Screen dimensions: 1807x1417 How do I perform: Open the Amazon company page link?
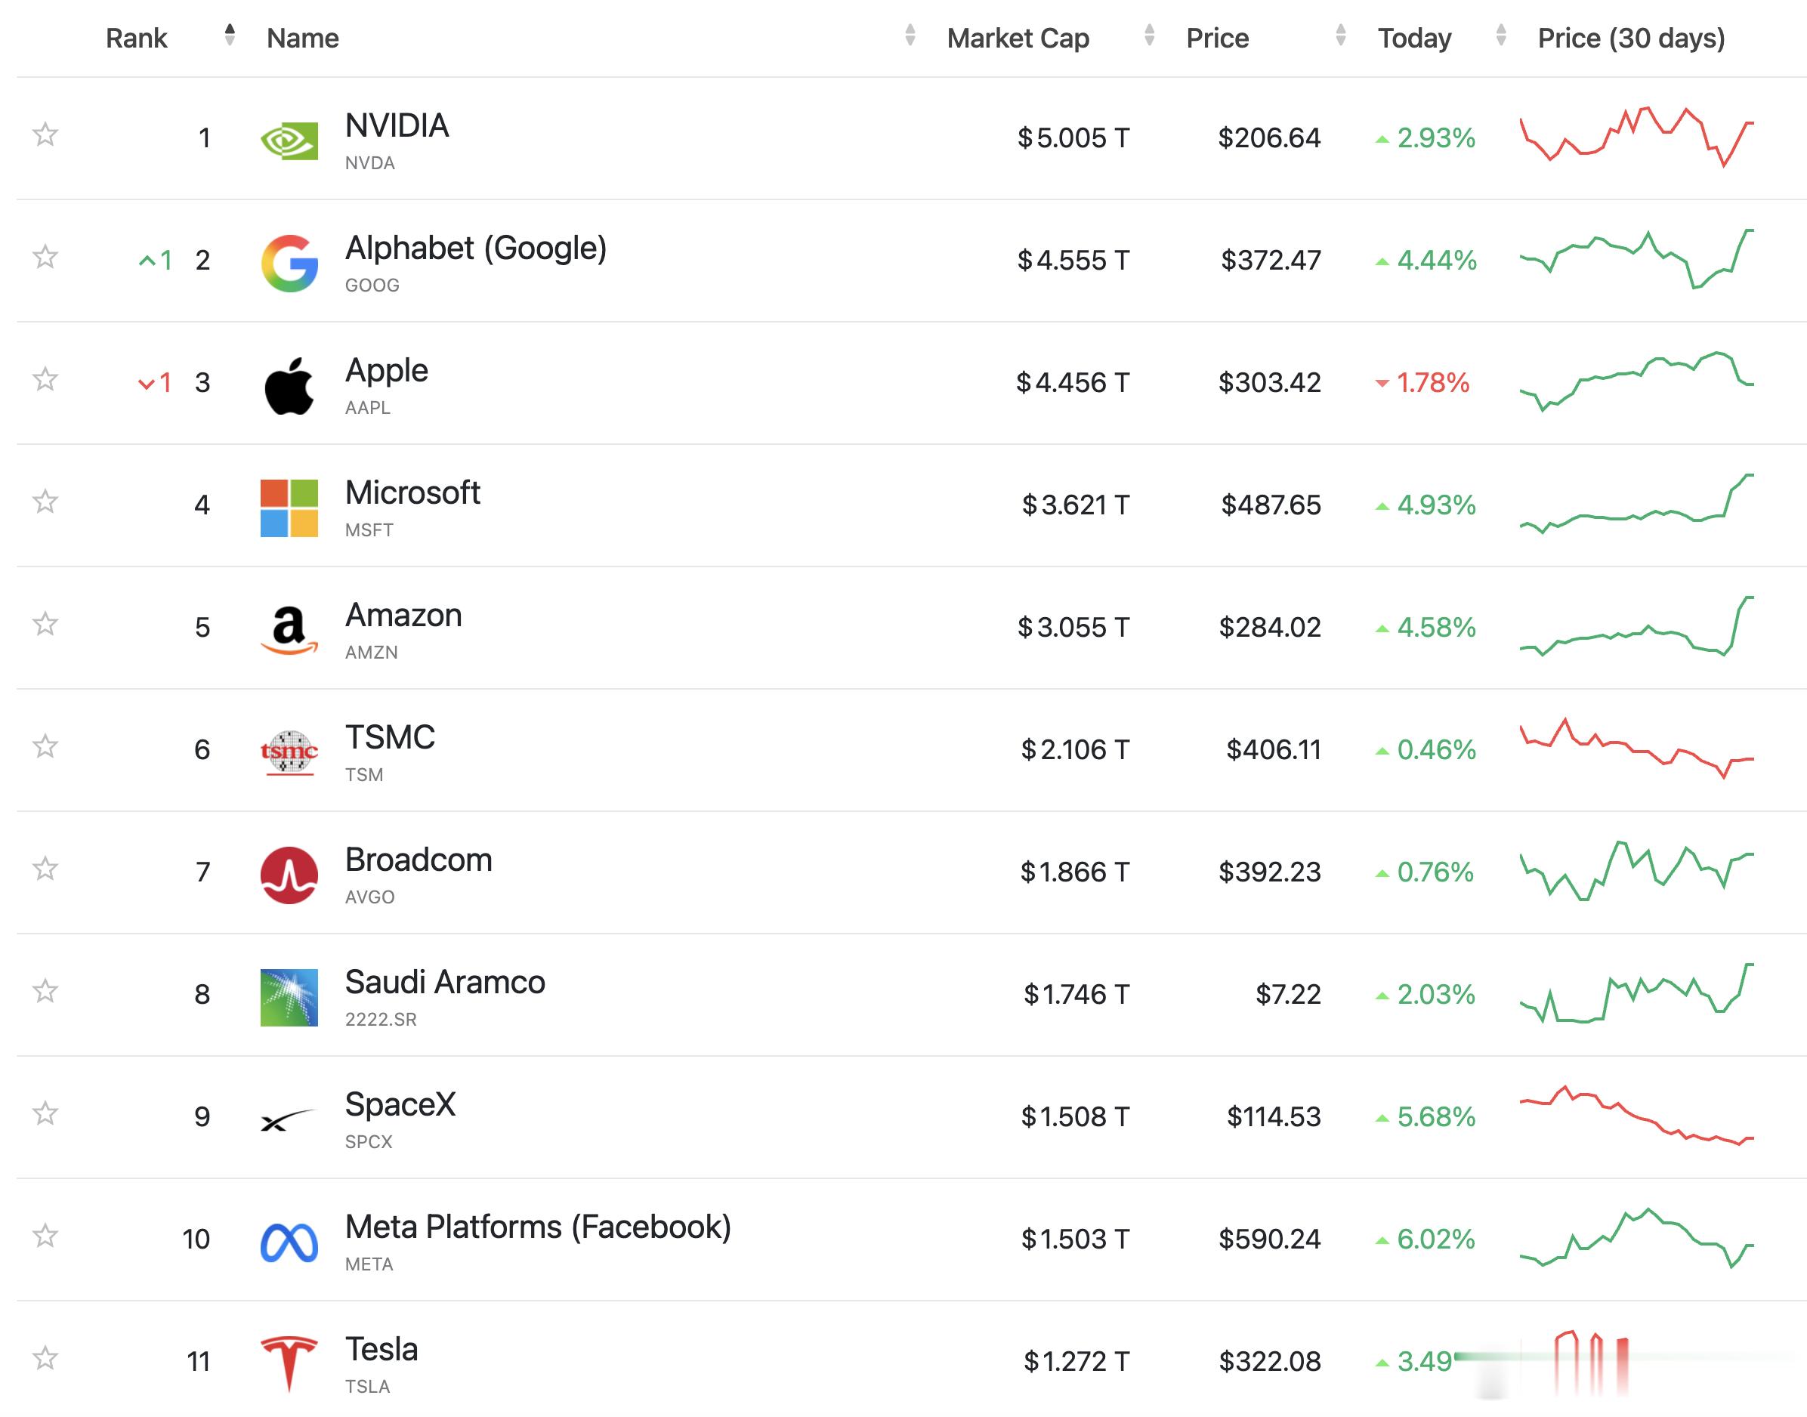pos(403,616)
